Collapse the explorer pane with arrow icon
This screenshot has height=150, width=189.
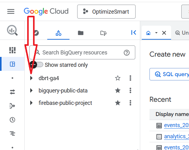pos(133,33)
